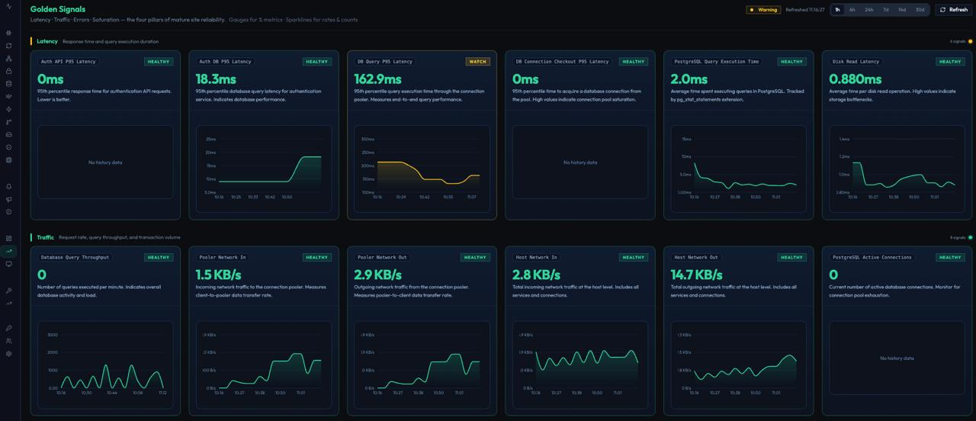This screenshot has height=421, width=976.
Task: Open the bell notifications sidebar icon
Action: click(x=9, y=186)
